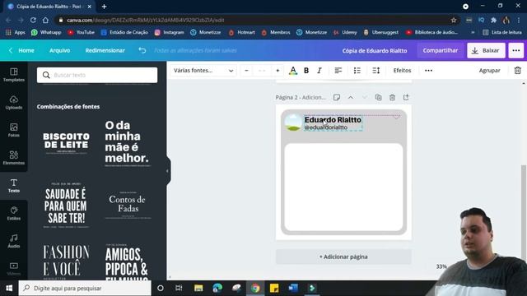The image size is (527, 296).
Task: Select the 'Fashion e Você' font combination
Action: point(66,261)
